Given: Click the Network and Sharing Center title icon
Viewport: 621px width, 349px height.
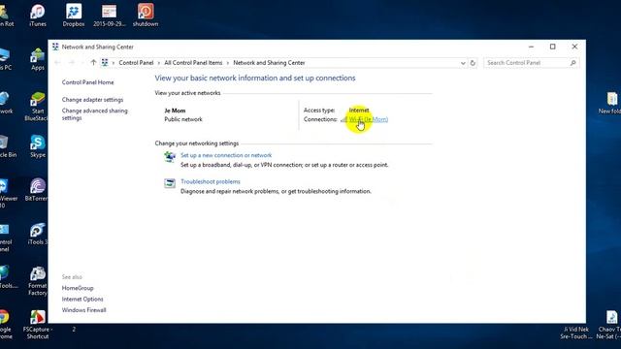Looking at the screenshot, I should tap(55, 47).
